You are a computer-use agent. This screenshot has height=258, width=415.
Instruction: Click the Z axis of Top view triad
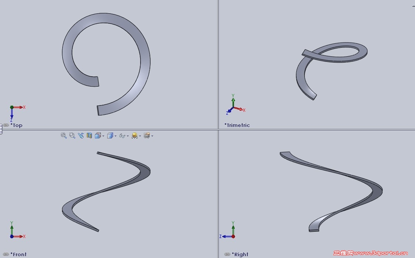point(11,115)
